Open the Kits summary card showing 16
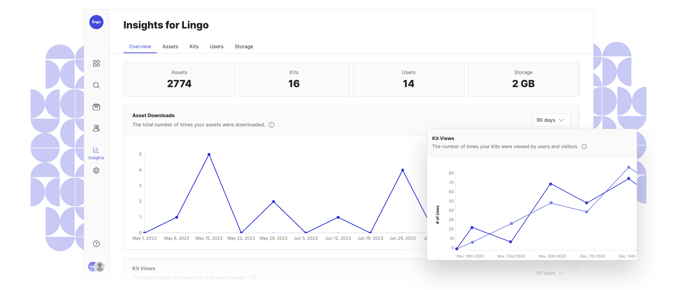 click(x=294, y=79)
